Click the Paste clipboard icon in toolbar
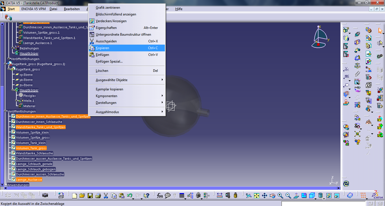The width and height of the screenshot is (385, 206). 121,195
